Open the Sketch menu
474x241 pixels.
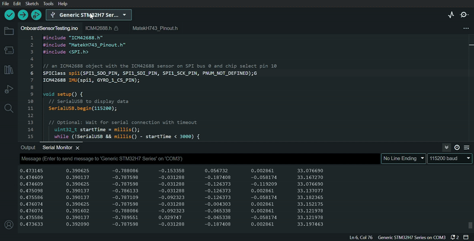[32, 4]
